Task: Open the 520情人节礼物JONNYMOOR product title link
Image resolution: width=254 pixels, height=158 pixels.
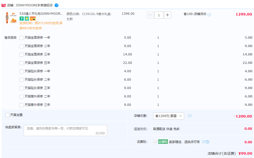Action: point(41,14)
